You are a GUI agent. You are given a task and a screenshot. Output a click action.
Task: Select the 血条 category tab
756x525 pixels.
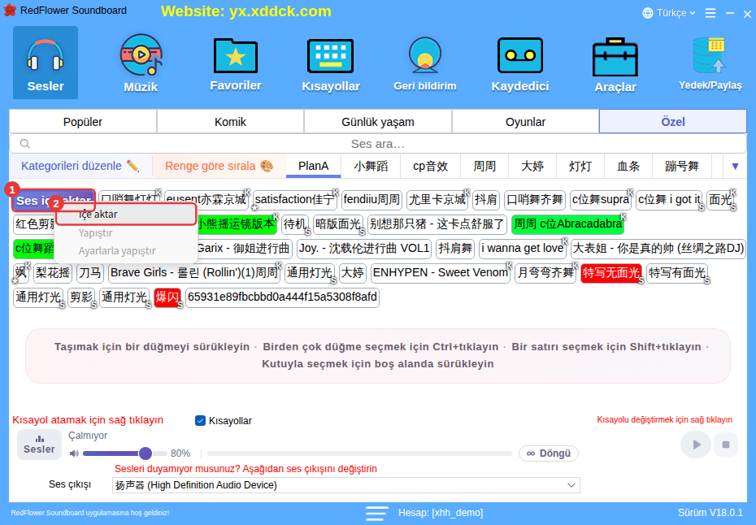point(628,167)
